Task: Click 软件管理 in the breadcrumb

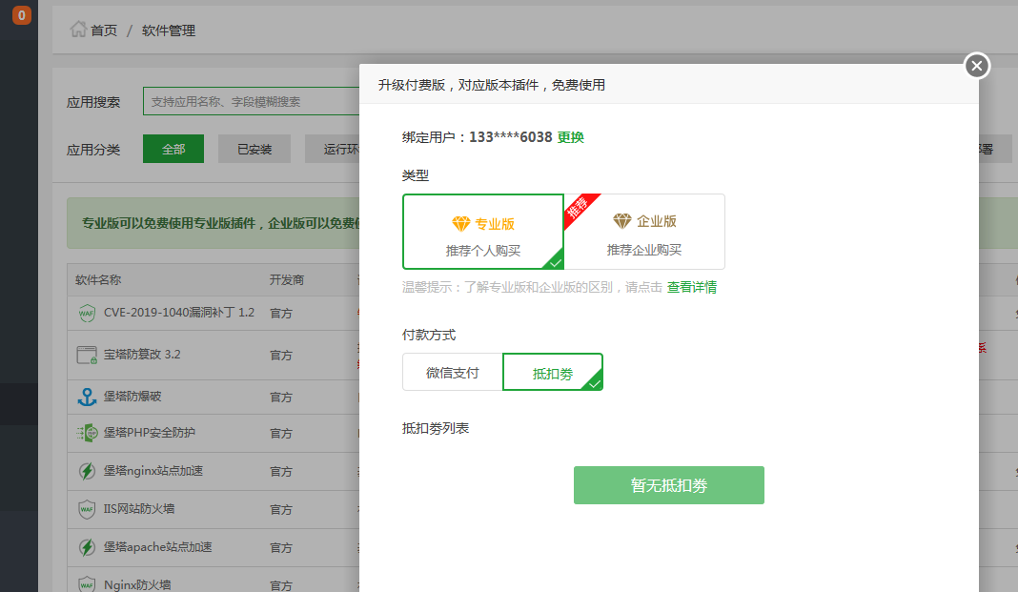Action: click(169, 31)
